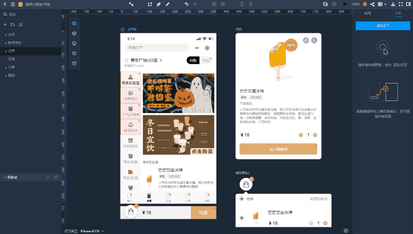Select the Pen tool
Screen dimensions: 413x234
[159, 4]
